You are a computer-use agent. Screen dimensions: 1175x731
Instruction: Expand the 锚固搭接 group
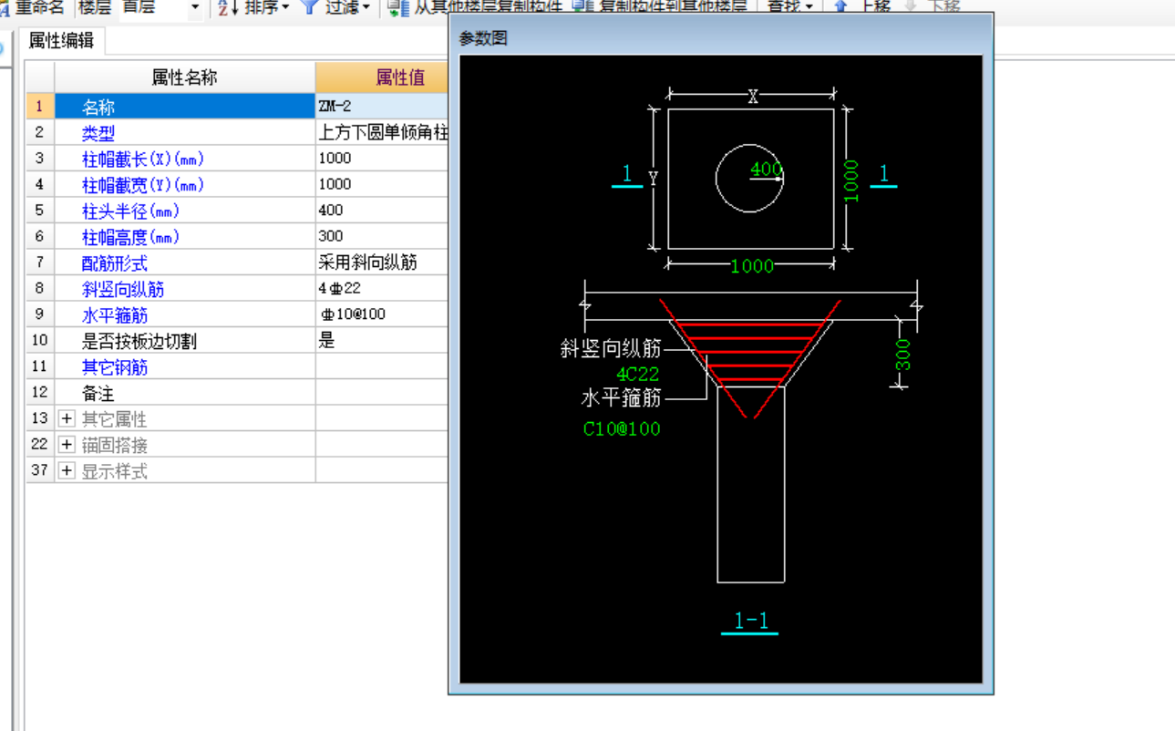pyautogui.click(x=67, y=445)
